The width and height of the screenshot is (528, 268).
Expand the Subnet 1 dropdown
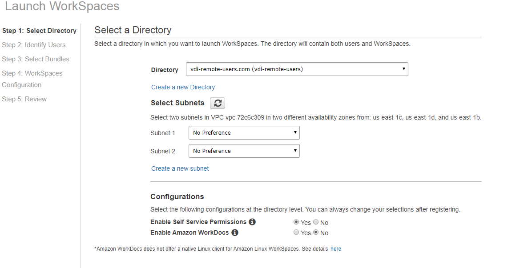coord(244,133)
